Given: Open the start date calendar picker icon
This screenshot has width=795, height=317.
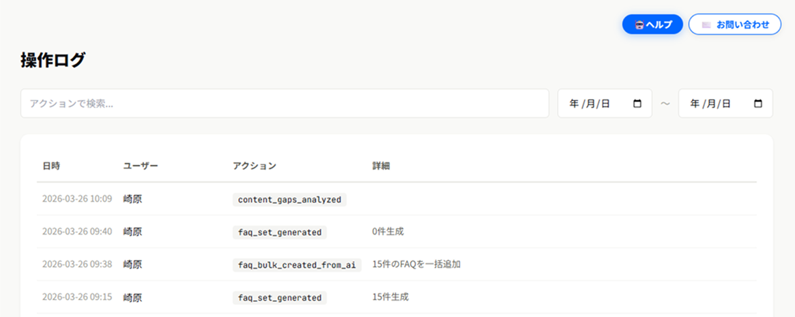Looking at the screenshot, I should 637,104.
